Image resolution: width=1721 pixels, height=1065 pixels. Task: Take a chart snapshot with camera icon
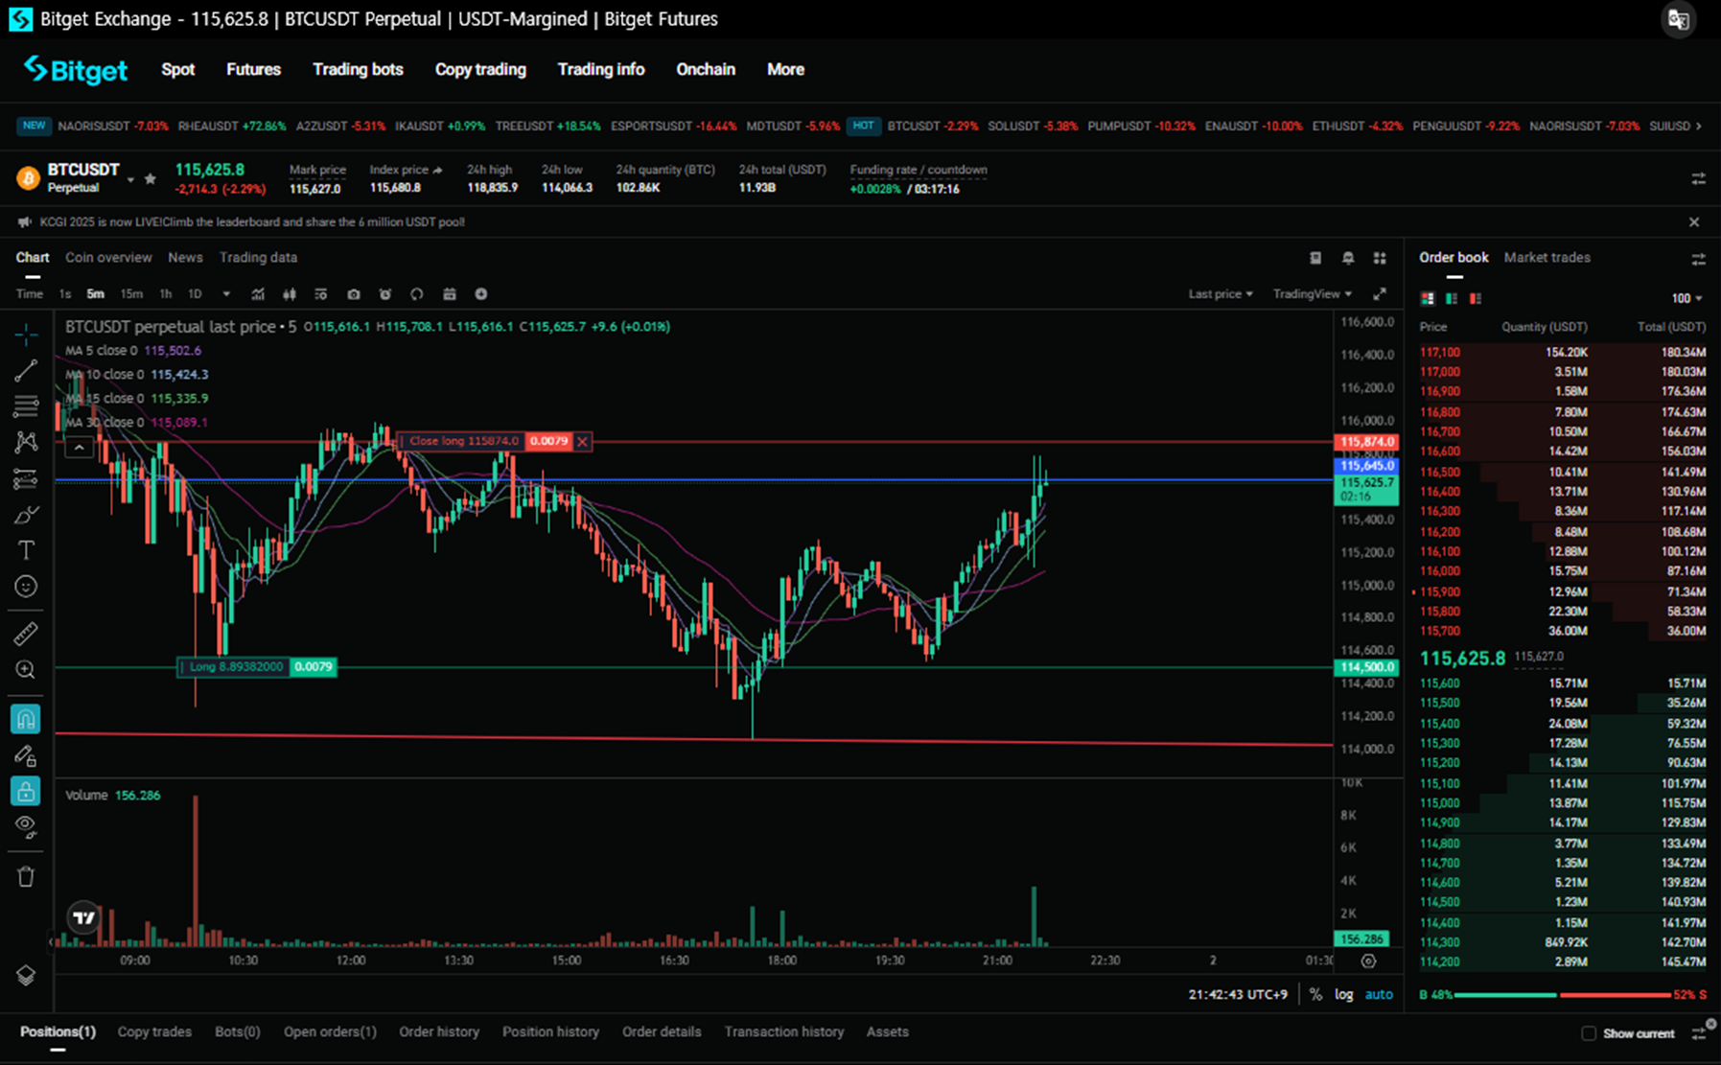(354, 294)
